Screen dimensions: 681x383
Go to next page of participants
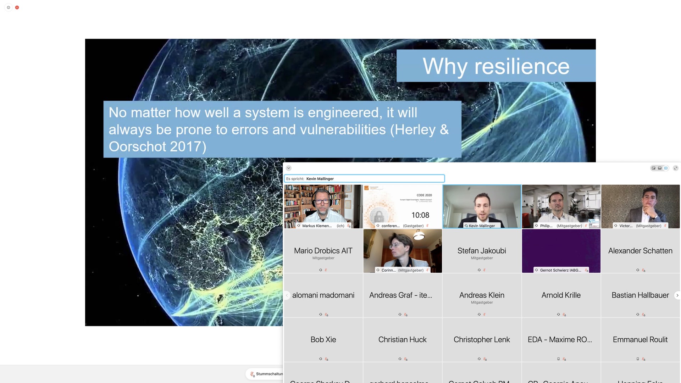click(677, 295)
